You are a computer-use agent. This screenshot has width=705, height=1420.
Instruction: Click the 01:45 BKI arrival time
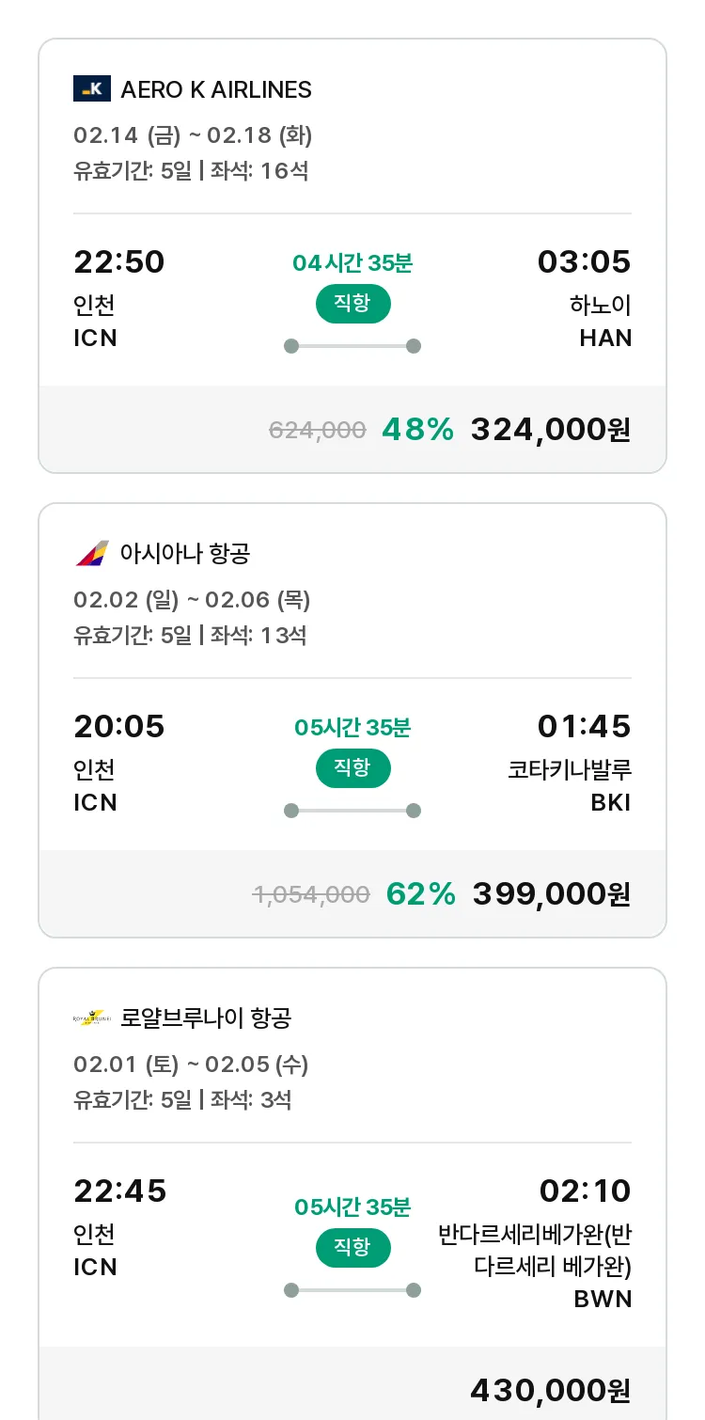[x=584, y=726]
